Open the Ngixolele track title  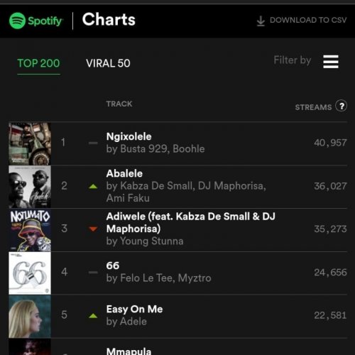point(129,136)
